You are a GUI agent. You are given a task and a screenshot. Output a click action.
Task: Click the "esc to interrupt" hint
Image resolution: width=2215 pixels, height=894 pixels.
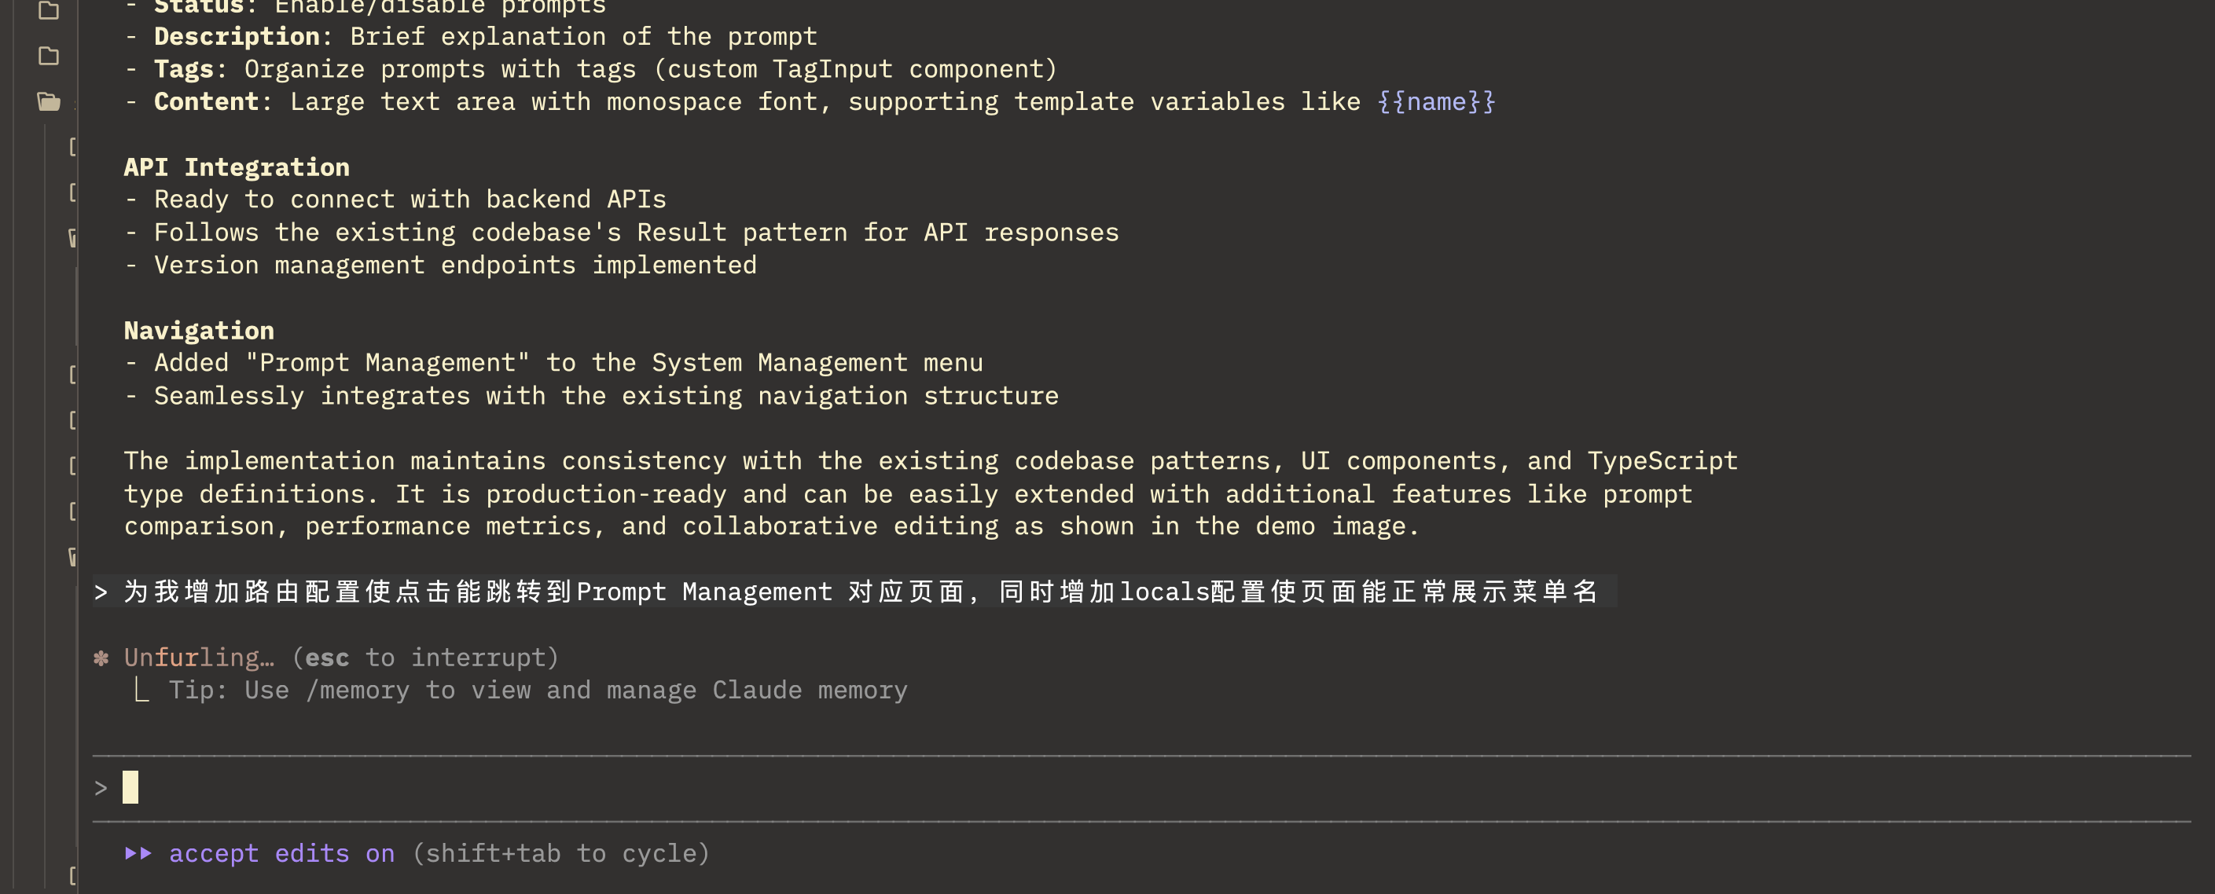coord(426,658)
